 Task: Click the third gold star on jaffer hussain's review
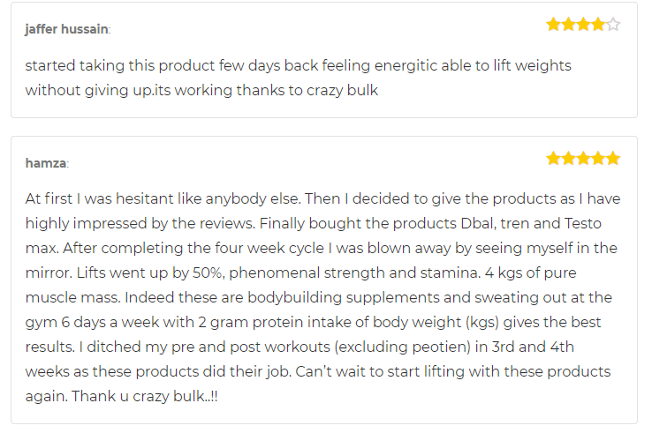(x=583, y=24)
